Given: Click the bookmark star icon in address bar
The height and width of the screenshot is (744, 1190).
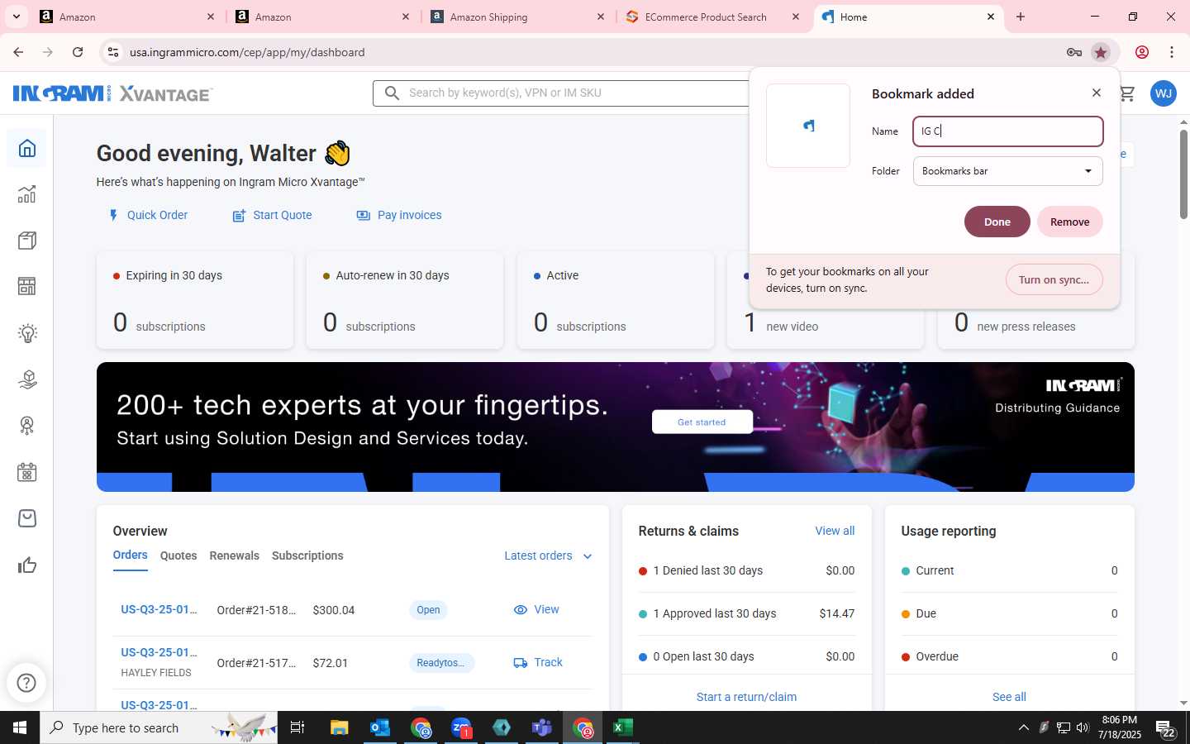Looking at the screenshot, I should (1100, 52).
